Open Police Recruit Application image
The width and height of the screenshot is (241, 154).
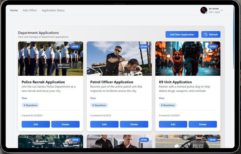[x=51, y=59]
